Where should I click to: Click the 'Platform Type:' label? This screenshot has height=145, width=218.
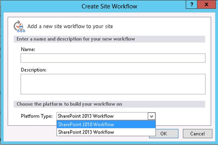pos(37,116)
